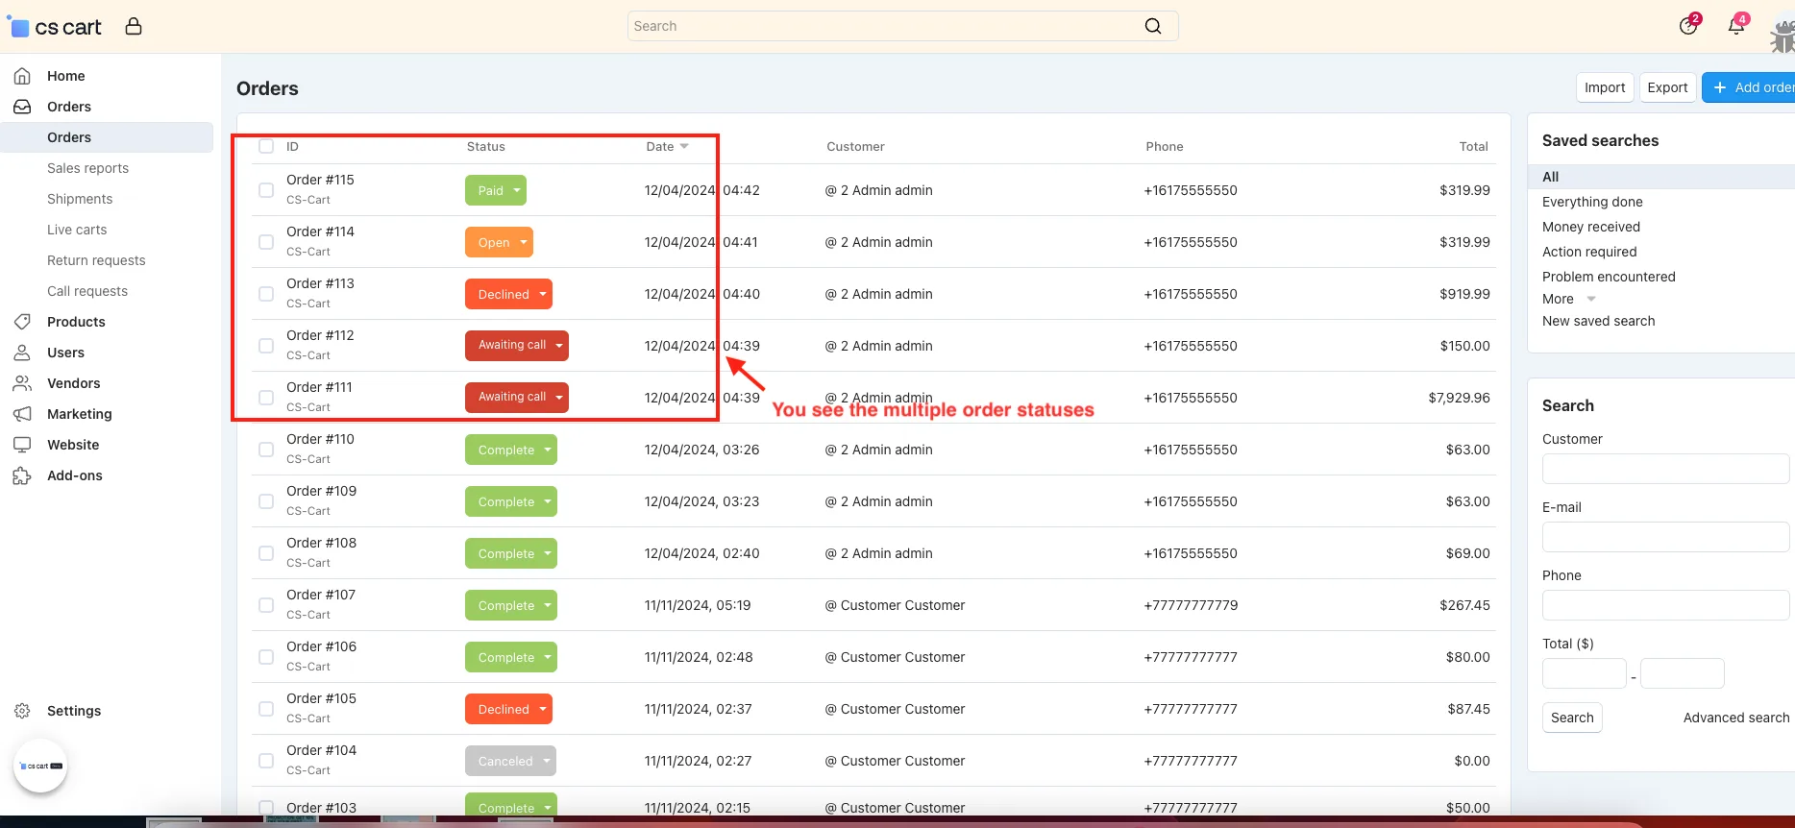Check the box for Order #109

point(266,501)
